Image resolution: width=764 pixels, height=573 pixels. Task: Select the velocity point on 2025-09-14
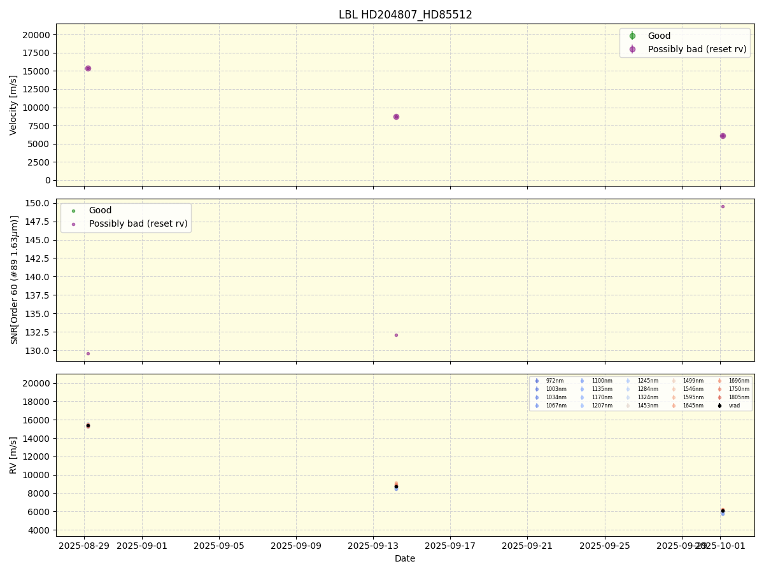point(396,117)
